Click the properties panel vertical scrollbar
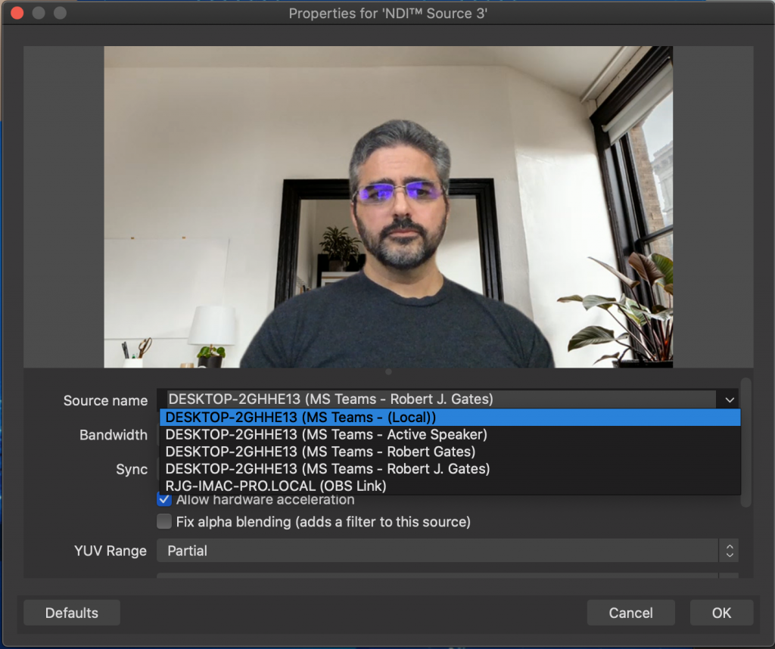This screenshot has height=649, width=775. [746, 442]
